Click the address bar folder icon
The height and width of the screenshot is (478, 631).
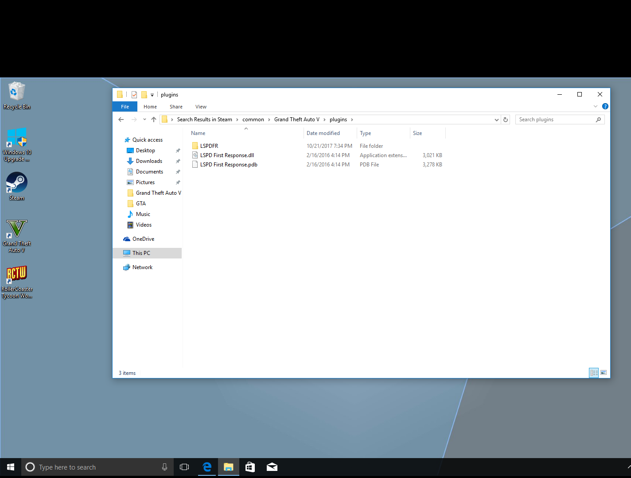pyautogui.click(x=164, y=119)
